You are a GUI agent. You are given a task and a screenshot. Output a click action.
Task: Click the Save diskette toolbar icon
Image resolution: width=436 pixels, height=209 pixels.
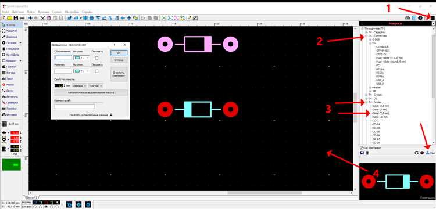coord(16,18)
